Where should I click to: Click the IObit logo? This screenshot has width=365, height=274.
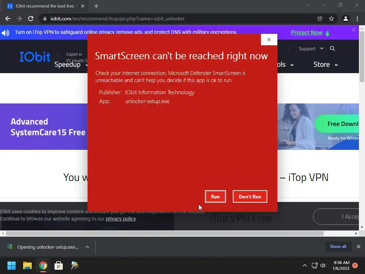(x=35, y=57)
